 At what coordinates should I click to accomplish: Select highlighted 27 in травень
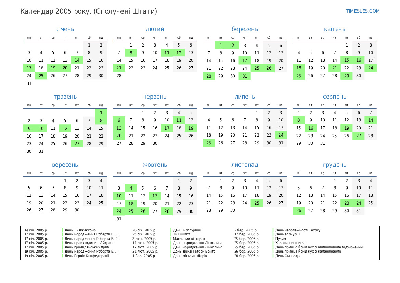pyautogui.click(x=77, y=144)
